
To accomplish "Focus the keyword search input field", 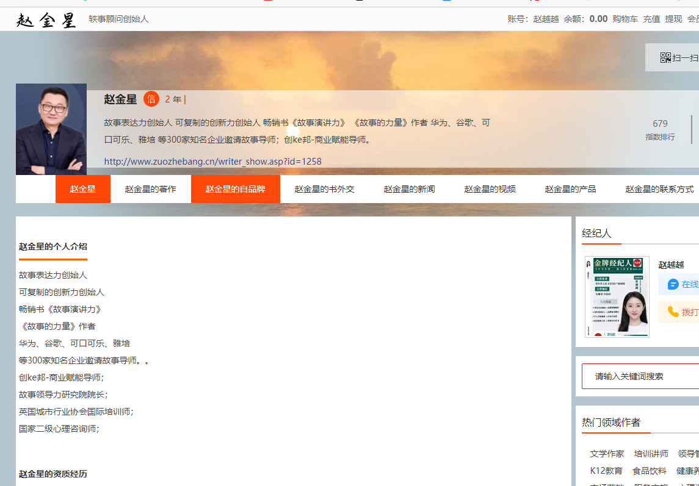I will [x=641, y=376].
